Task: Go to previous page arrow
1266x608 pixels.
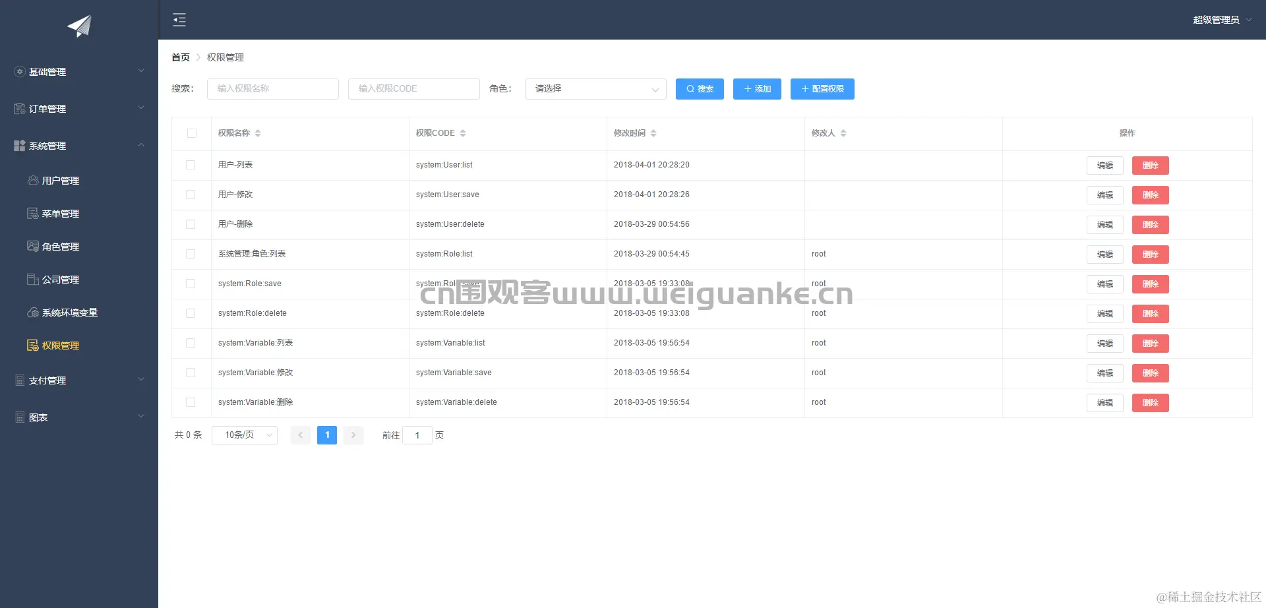Action: tap(301, 435)
